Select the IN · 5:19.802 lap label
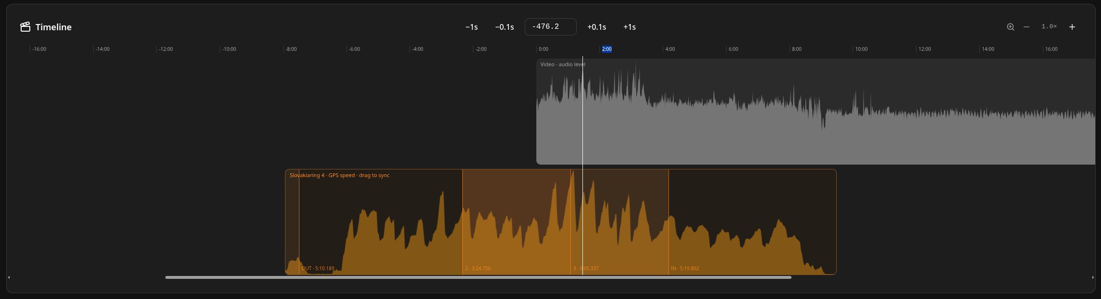The height and width of the screenshot is (299, 1101). 685,268
